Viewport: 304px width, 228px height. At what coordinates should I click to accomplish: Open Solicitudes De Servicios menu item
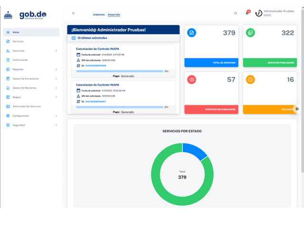[x=27, y=106]
